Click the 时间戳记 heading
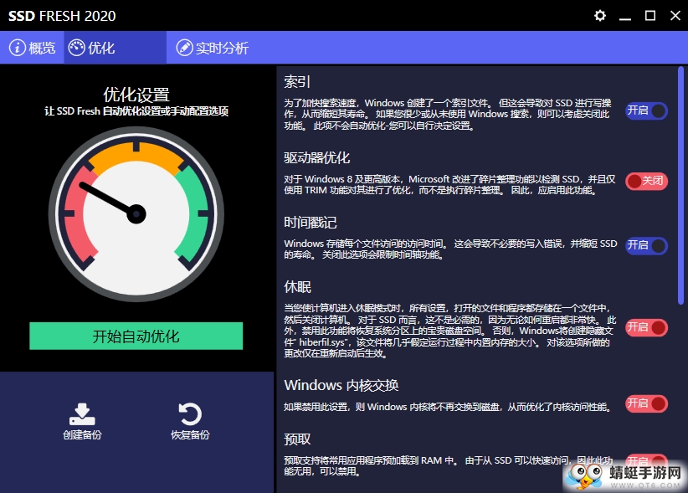Image resolution: width=688 pixels, height=493 pixels. 311,223
